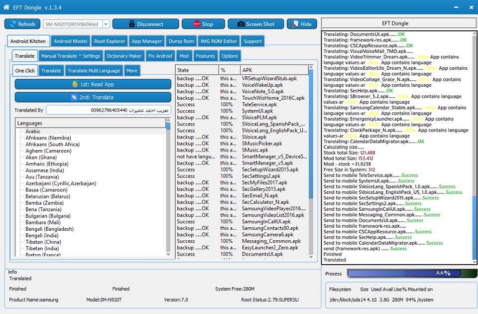Screen dimensions: 478x314
Task: Click the APK column header
Action: tap(274, 70)
